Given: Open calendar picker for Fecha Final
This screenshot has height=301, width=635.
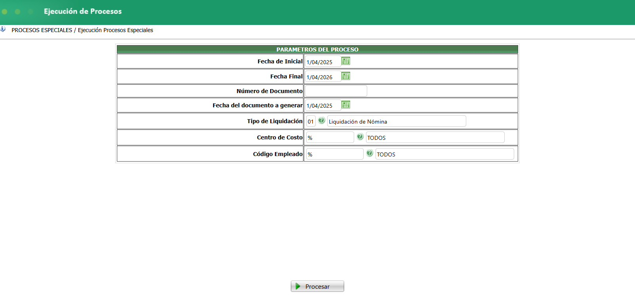Looking at the screenshot, I should point(346,76).
